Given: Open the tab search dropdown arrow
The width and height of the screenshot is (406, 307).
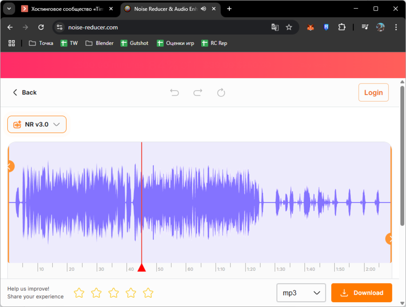Looking at the screenshot, I should click(x=9, y=9).
